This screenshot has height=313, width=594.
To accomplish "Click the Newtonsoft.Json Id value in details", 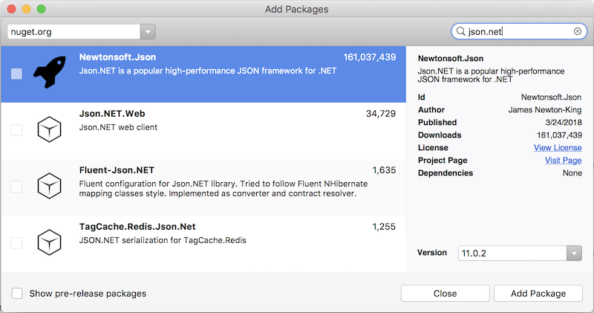I will tap(551, 97).
